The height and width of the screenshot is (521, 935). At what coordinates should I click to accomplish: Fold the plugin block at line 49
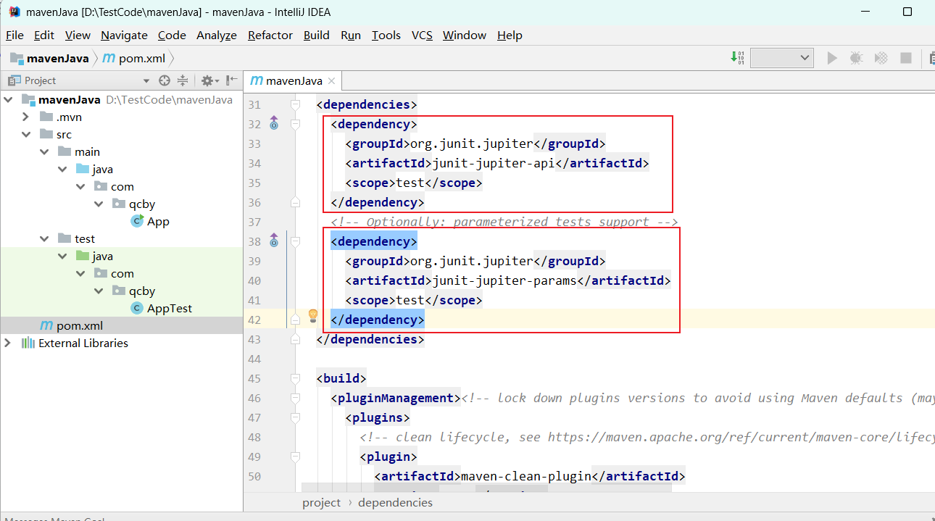point(295,457)
